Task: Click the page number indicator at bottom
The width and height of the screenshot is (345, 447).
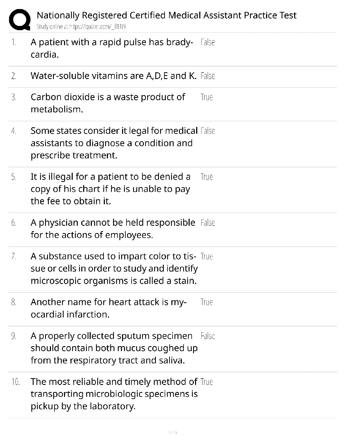Action: point(172,432)
